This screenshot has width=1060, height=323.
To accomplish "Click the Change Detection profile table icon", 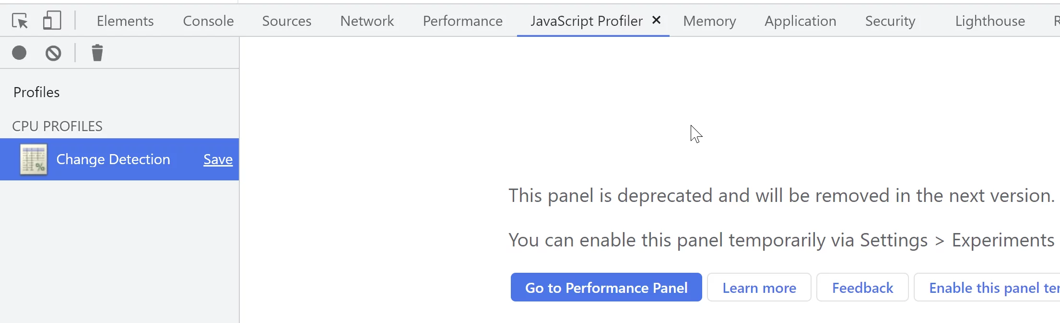I will click(x=33, y=159).
